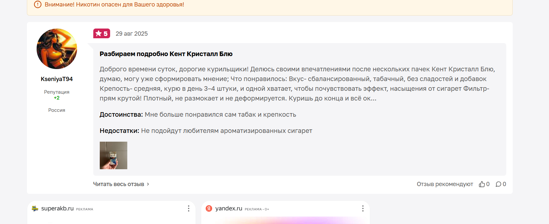Click the comments speech bubble icon

point(498,184)
